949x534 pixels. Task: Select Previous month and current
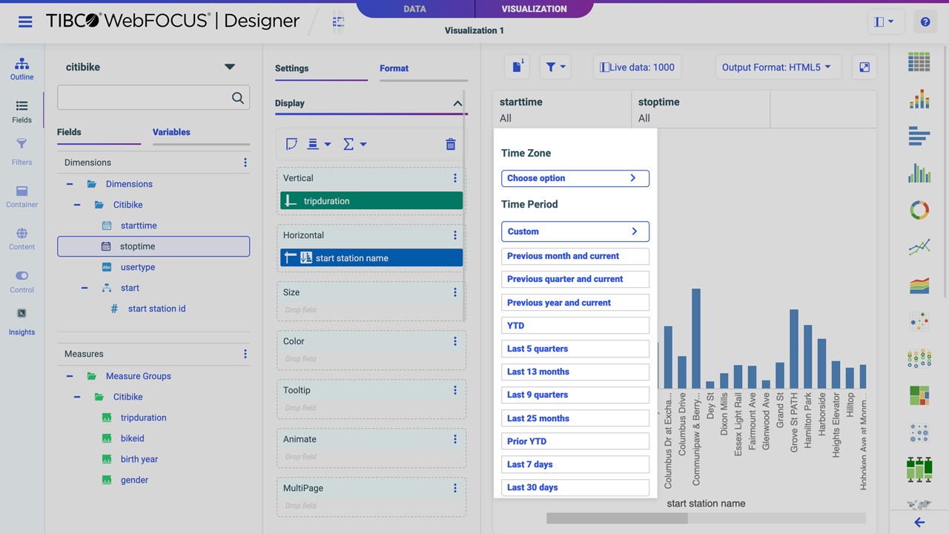[575, 256]
